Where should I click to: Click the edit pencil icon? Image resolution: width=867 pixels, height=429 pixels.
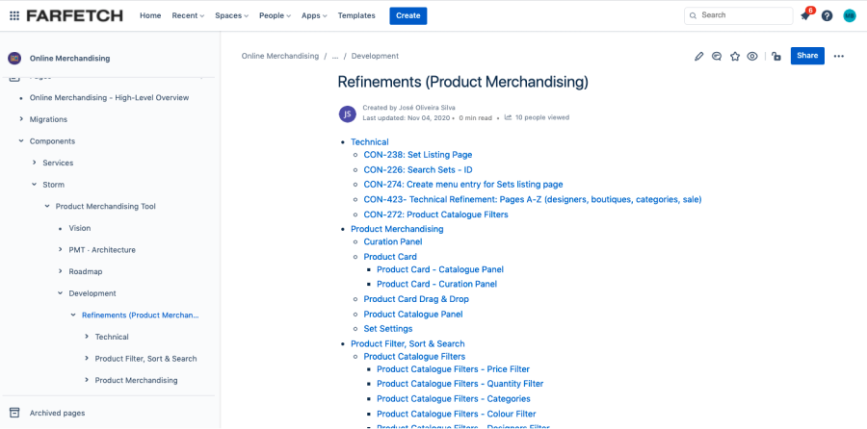(699, 56)
